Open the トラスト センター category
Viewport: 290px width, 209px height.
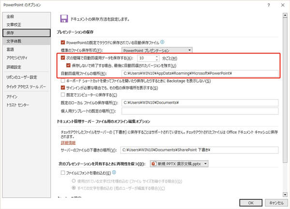point(27,105)
